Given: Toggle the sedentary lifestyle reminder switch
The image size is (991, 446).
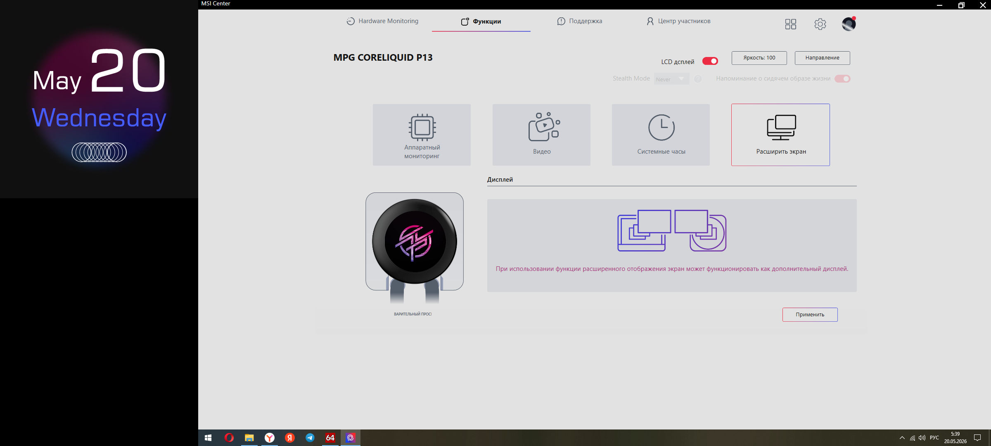Looking at the screenshot, I should (842, 79).
